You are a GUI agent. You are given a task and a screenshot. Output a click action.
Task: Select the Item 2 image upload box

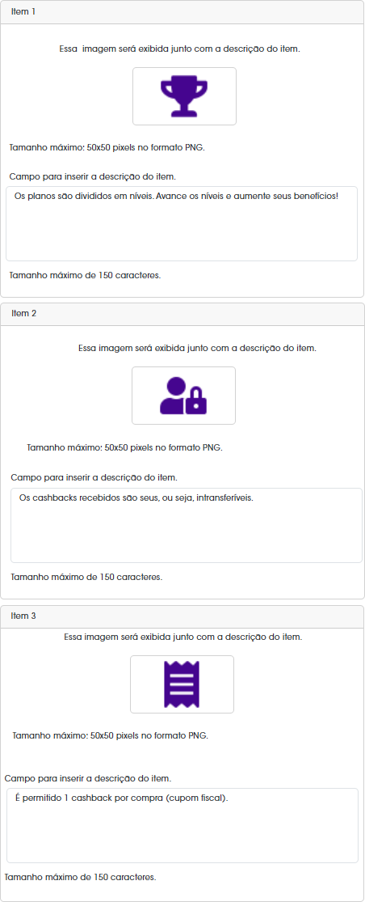coord(183,396)
